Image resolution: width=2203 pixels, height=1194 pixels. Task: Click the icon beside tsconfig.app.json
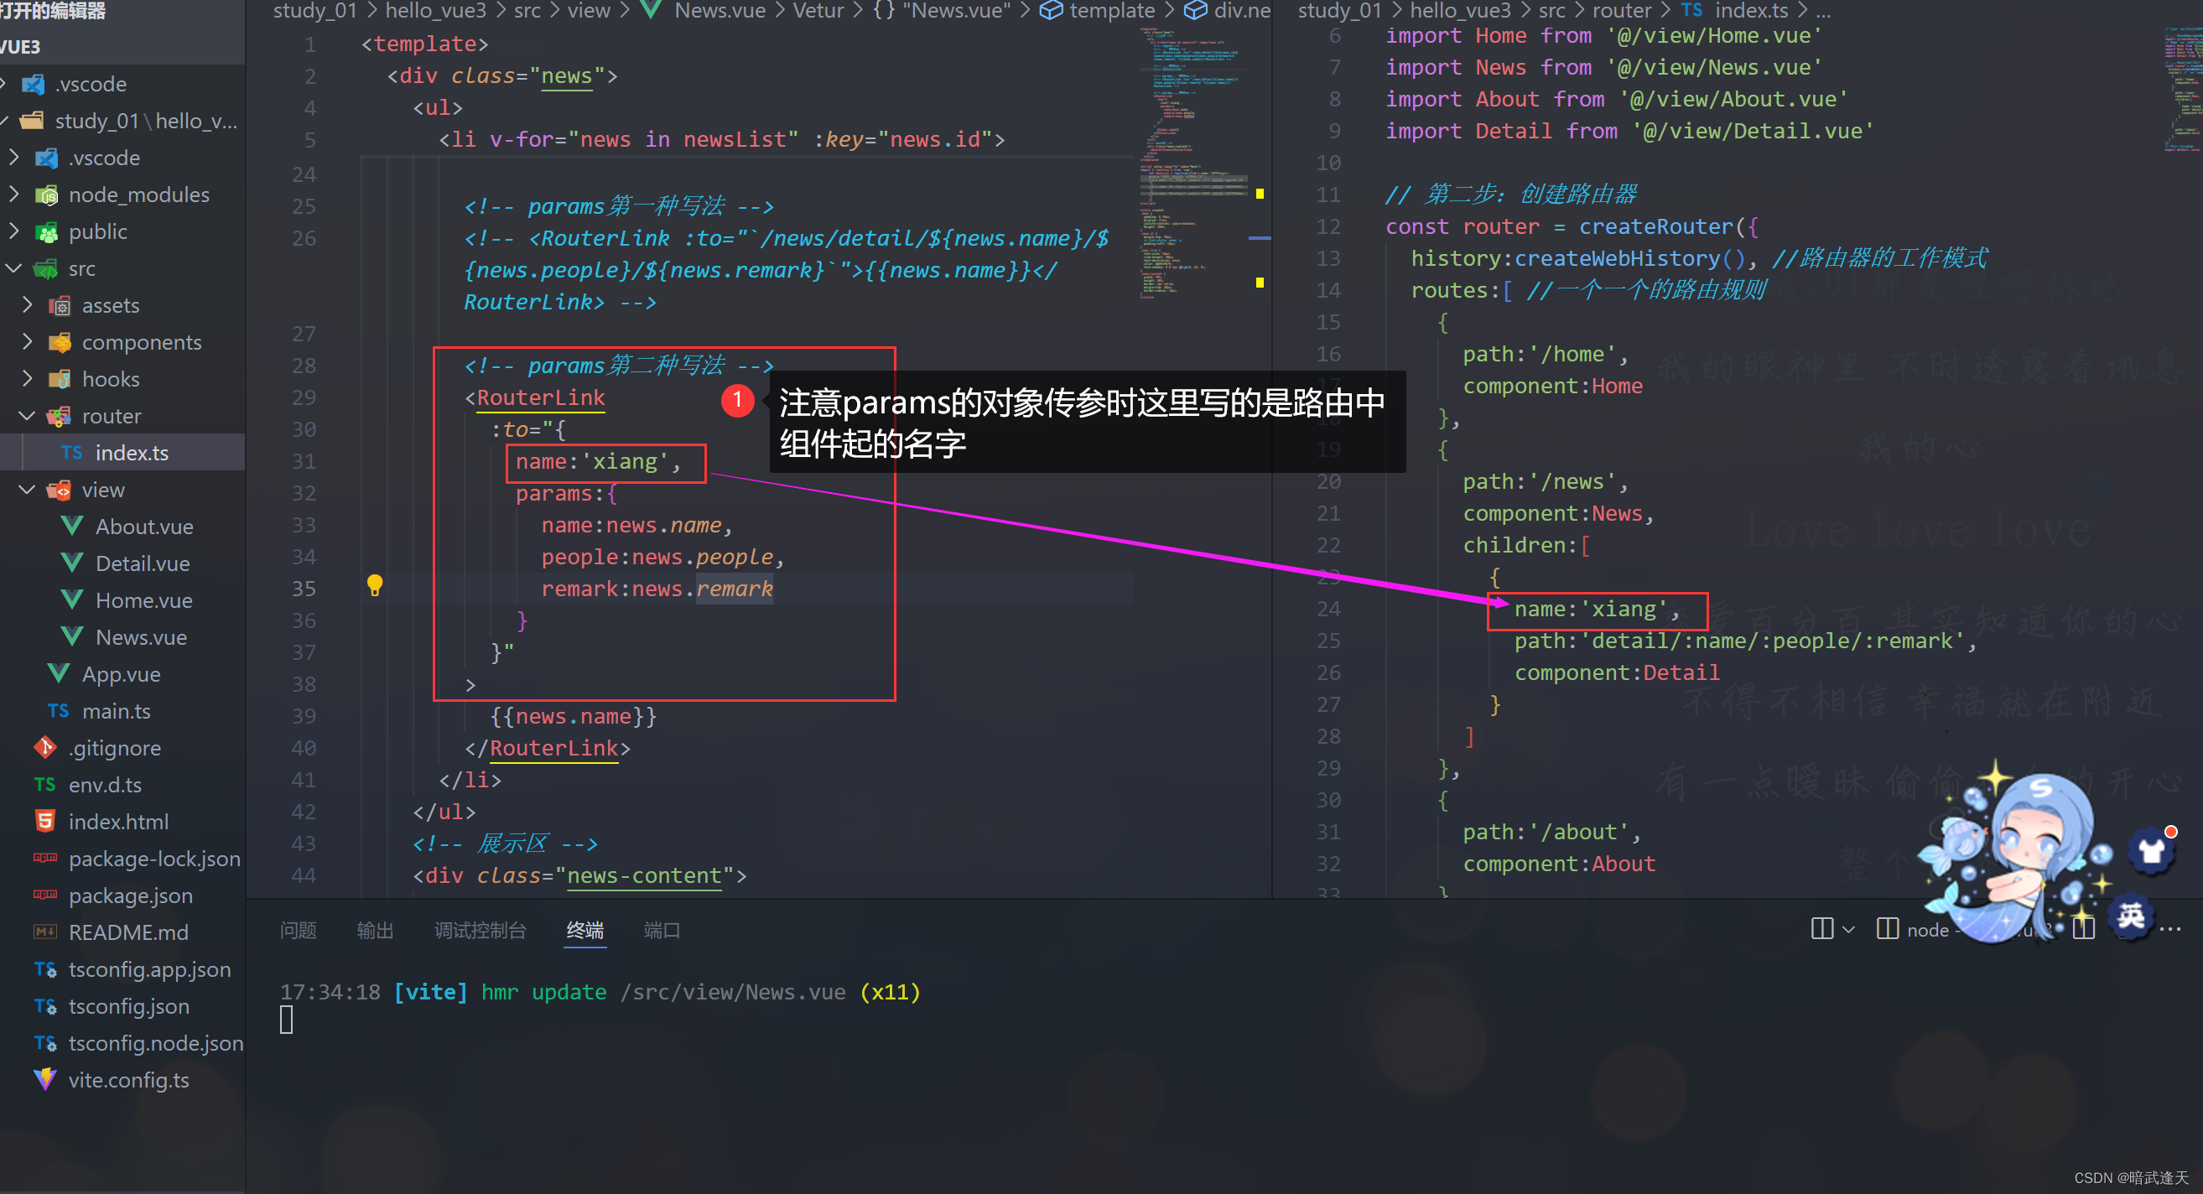pyautogui.click(x=45, y=969)
